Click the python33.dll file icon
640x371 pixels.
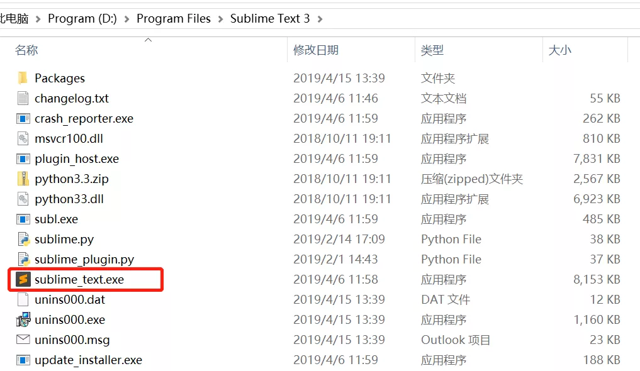(x=23, y=199)
